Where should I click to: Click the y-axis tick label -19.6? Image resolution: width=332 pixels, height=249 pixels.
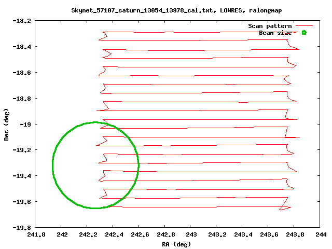[22, 202]
